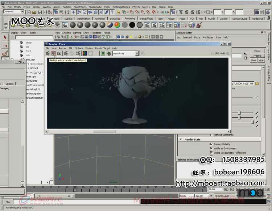The width and height of the screenshot is (272, 211).
Task: Click the Focus button in Attribute Editor
Action: pyautogui.click(x=257, y=51)
